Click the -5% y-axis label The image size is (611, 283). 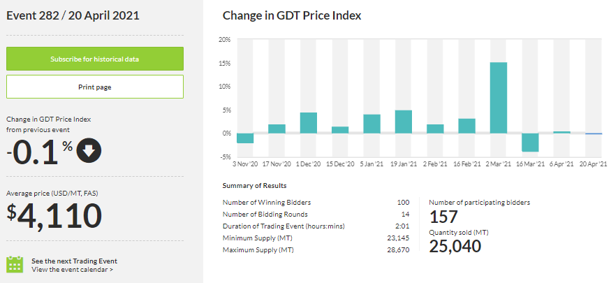(225, 157)
